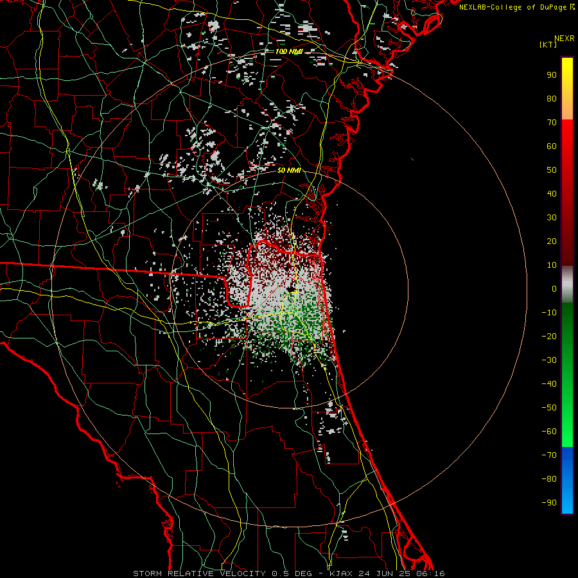The height and width of the screenshot is (578, 578).
Task: Click the positive 70 scale value
Action: click(552, 123)
